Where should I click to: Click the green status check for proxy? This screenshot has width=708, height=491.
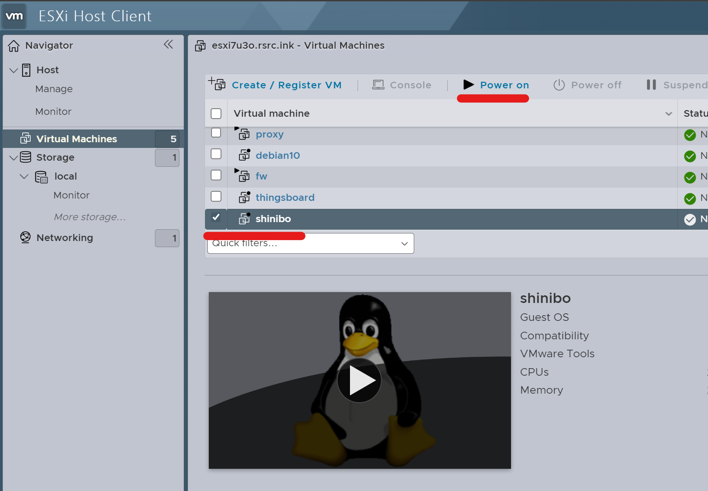(690, 135)
